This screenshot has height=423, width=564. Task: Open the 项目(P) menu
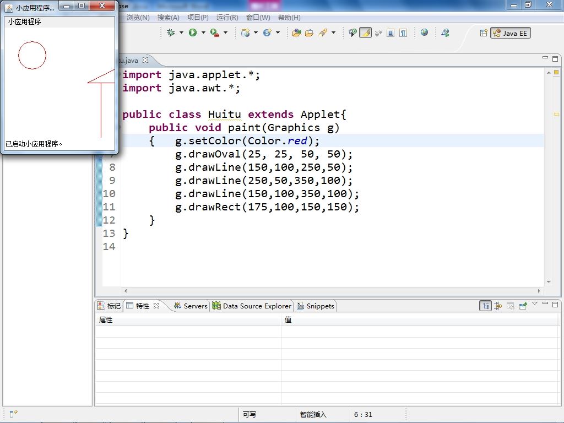click(198, 17)
